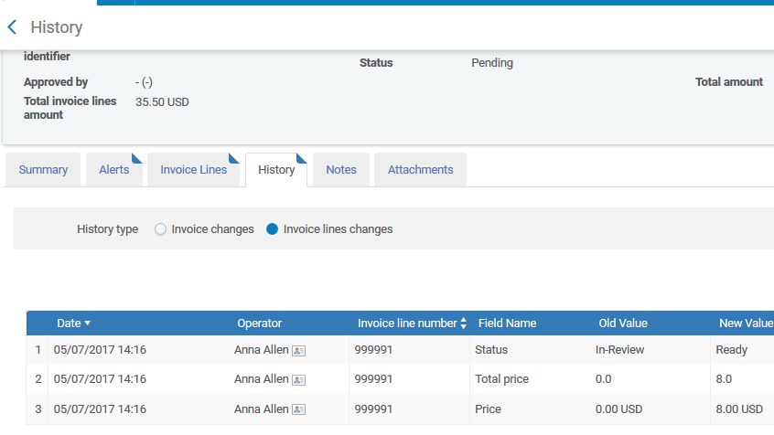
Task: Click the Field Name column header
Action: (x=507, y=324)
